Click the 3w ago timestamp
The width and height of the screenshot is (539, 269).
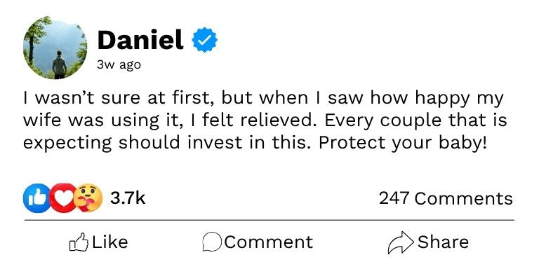click(119, 64)
